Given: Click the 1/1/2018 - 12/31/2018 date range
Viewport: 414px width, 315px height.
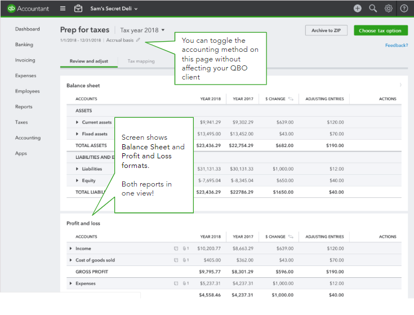Looking at the screenshot, I should point(81,40).
